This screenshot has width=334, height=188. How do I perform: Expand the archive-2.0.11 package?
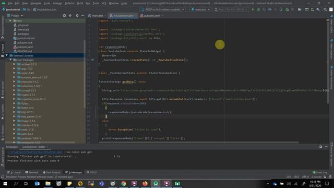14,64
